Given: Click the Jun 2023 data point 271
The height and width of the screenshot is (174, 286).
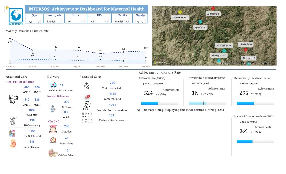Looking at the screenshot, I should 10,39.
